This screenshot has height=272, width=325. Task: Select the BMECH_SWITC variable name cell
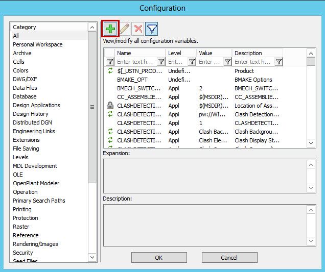coord(139,88)
